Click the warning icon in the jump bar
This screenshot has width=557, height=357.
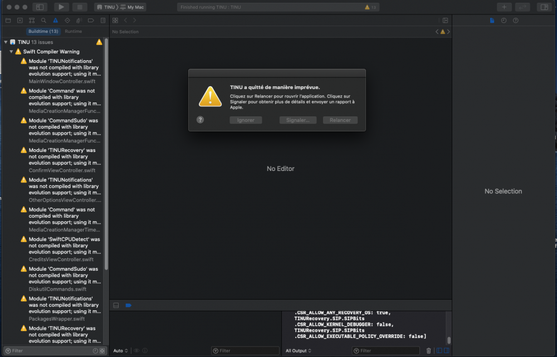point(443,32)
